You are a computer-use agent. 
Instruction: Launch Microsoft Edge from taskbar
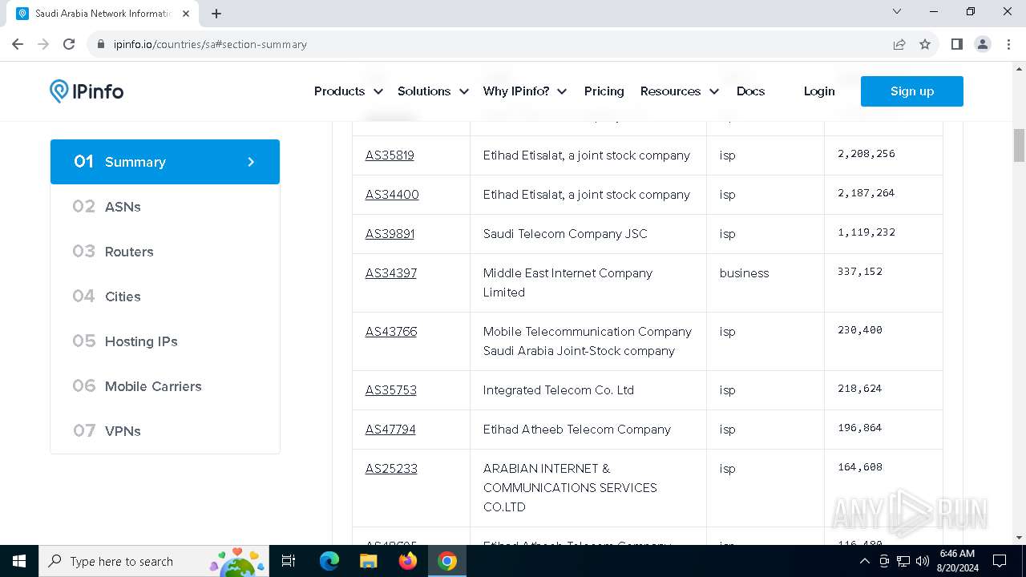click(329, 561)
